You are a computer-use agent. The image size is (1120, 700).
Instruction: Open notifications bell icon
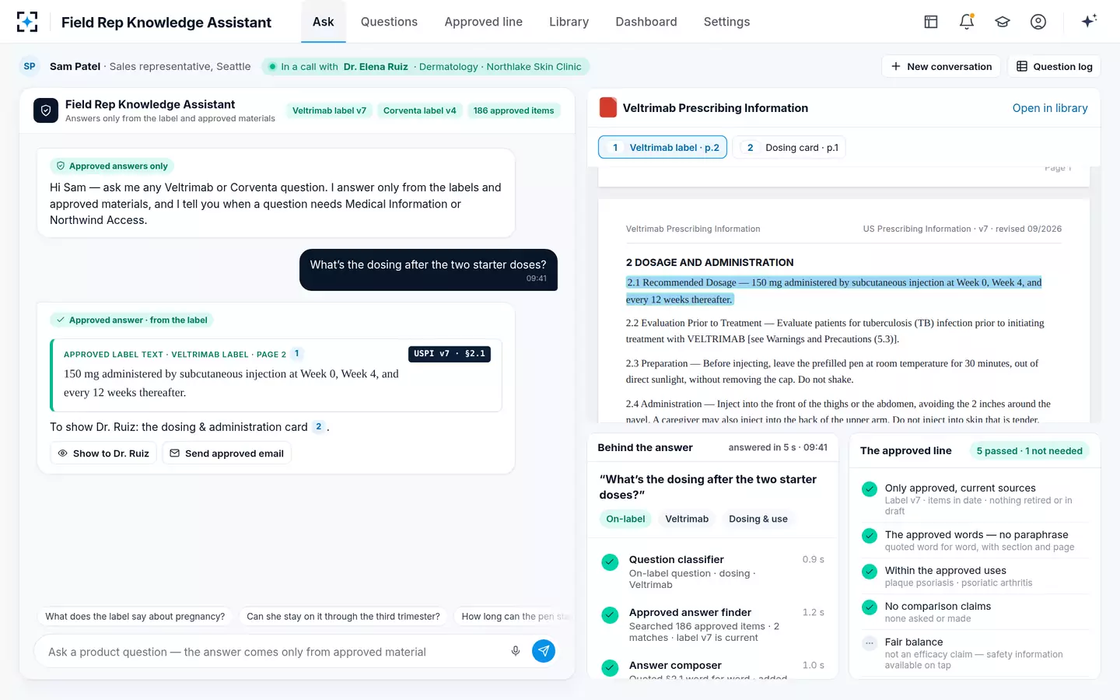pos(967,22)
